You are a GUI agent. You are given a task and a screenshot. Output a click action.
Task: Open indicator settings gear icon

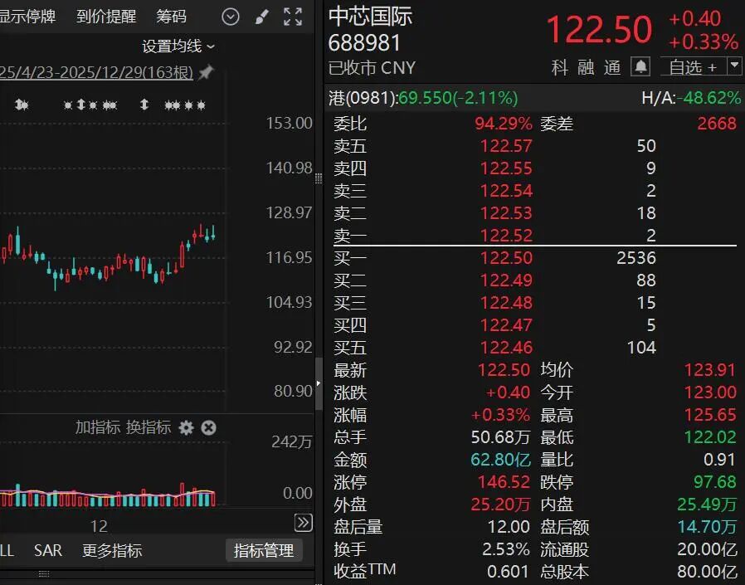[186, 427]
